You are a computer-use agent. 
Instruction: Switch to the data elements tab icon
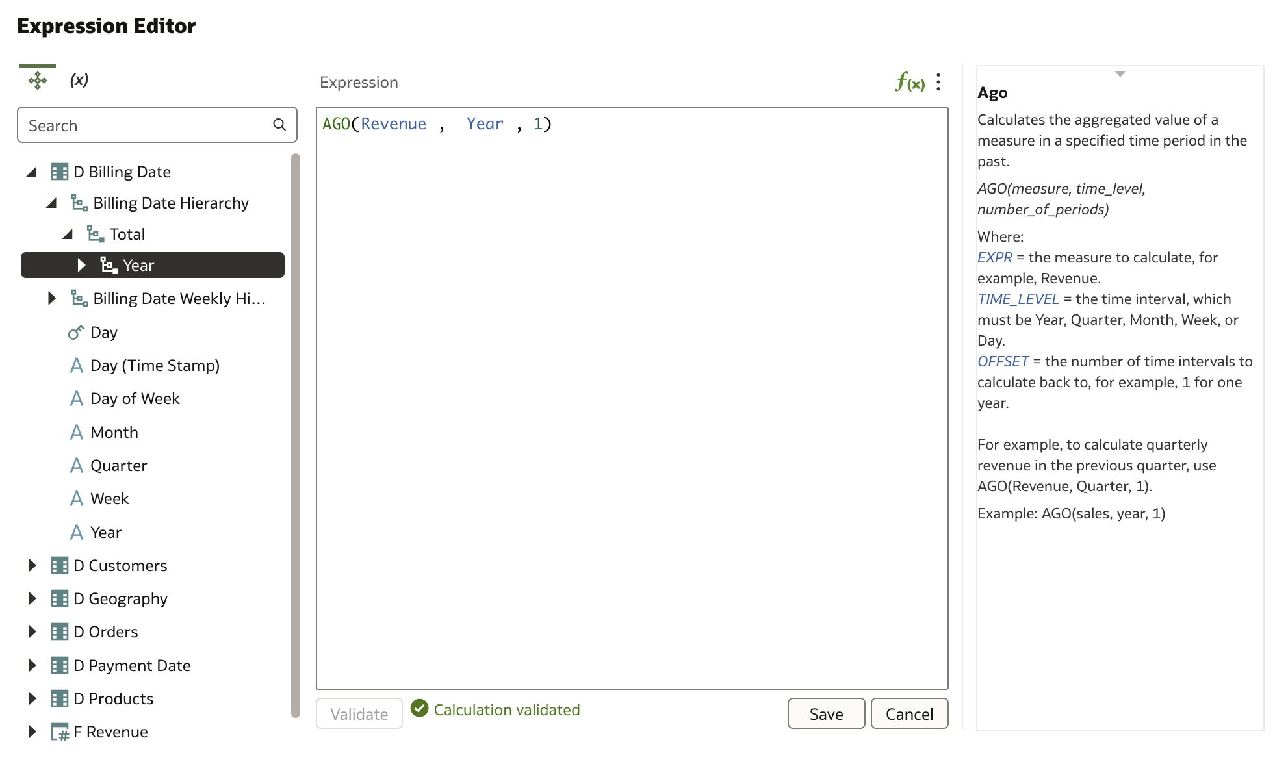(38, 80)
